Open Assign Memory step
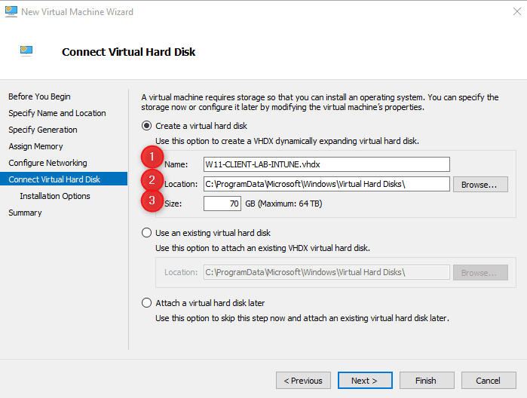527x398 pixels. pyautogui.click(x=35, y=146)
